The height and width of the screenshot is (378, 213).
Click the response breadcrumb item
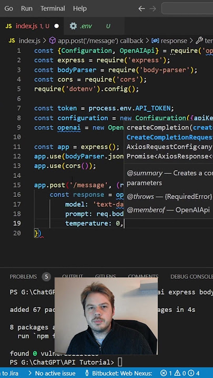click(x=174, y=41)
